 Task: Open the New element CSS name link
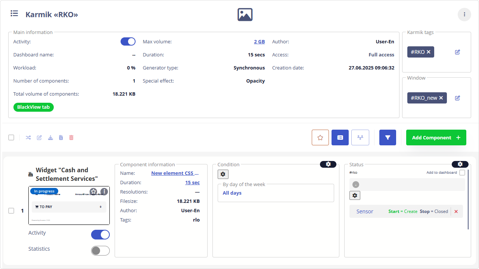(x=175, y=173)
